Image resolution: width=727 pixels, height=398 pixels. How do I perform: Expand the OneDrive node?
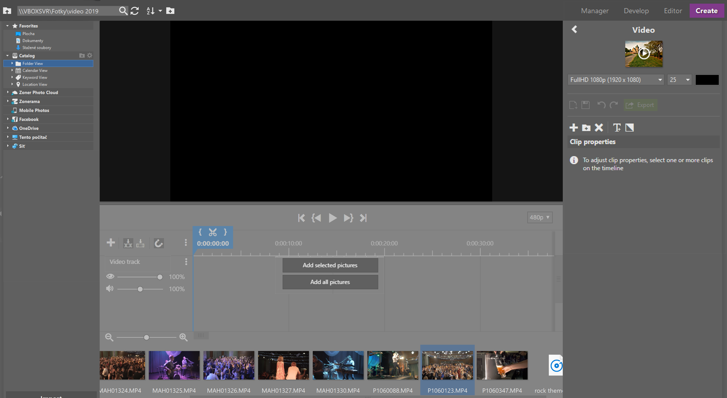tap(8, 128)
